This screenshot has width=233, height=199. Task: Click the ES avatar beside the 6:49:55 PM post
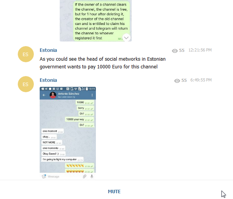(26, 84)
